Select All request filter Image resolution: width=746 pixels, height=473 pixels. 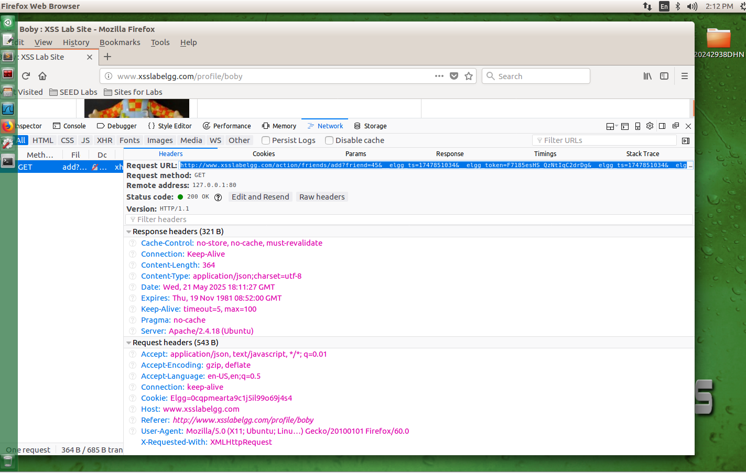click(21, 140)
